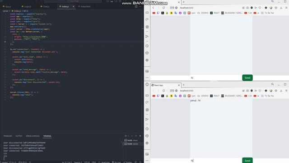This screenshot has width=289, height=163.
Task: Open the YouTube bookmark in top browser
Action: point(154,13)
